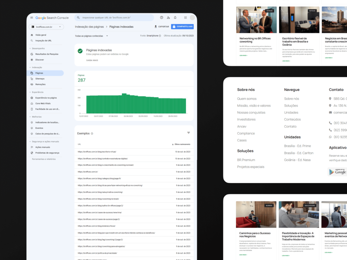Click the hidden-eye icon for Remoções
Screen dimensions: 347x260
pos(32,84)
